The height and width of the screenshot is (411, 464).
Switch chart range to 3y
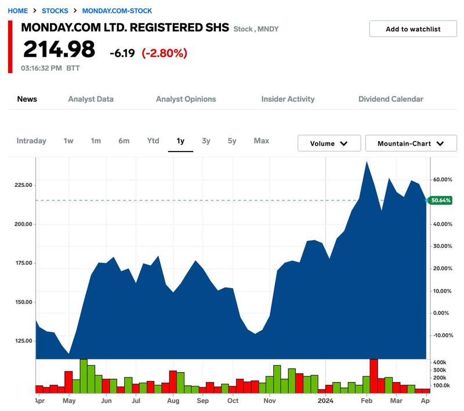(206, 141)
